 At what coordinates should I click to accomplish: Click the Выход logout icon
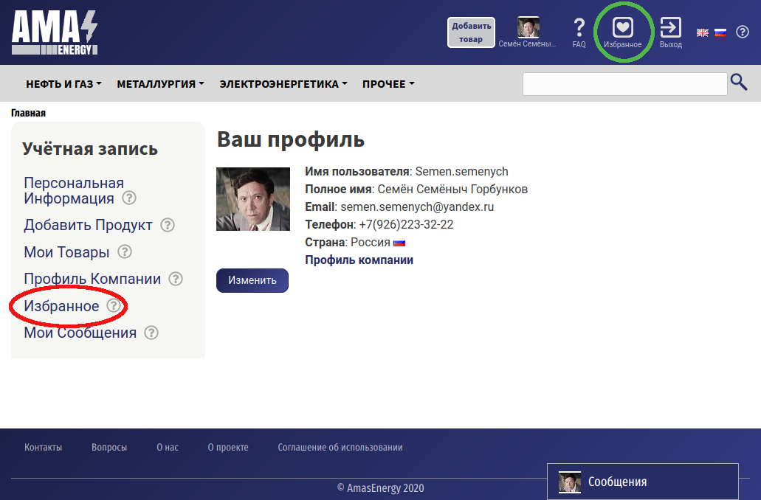(670, 29)
